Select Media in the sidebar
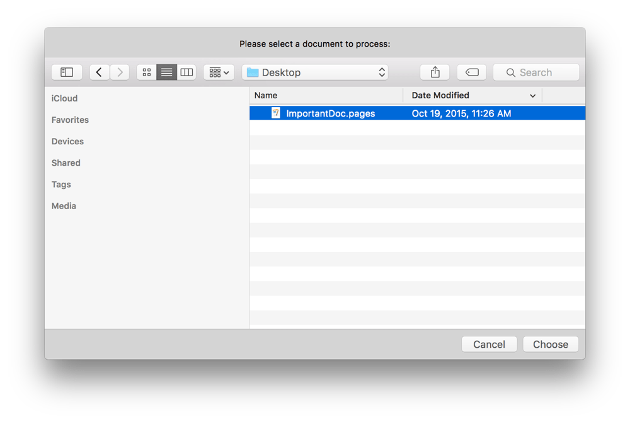Image resolution: width=630 pixels, height=424 pixels. [x=63, y=206]
